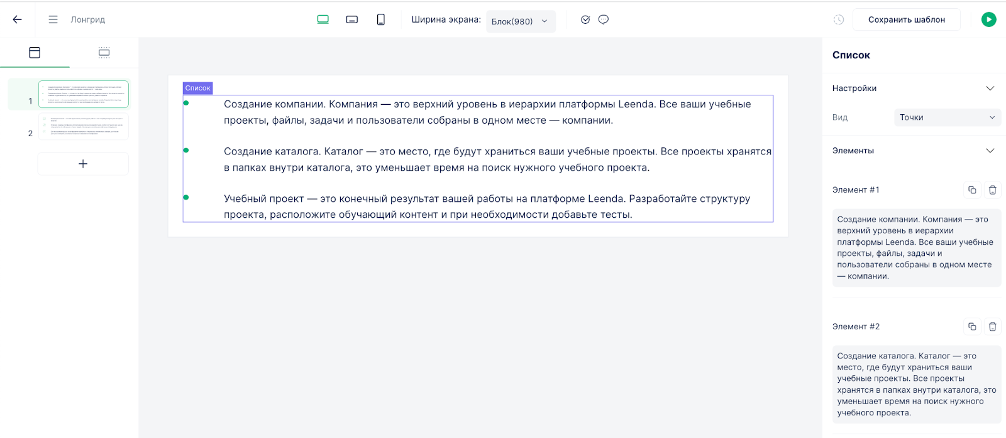The width and height of the screenshot is (1006, 438).
Task: Click the Сохранить шаблон button
Action: click(x=906, y=19)
